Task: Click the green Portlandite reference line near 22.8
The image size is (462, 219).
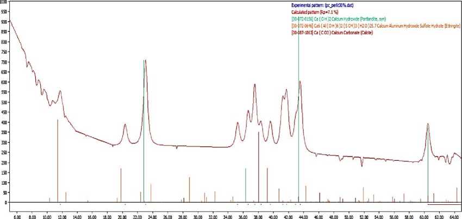Action: 143,131
